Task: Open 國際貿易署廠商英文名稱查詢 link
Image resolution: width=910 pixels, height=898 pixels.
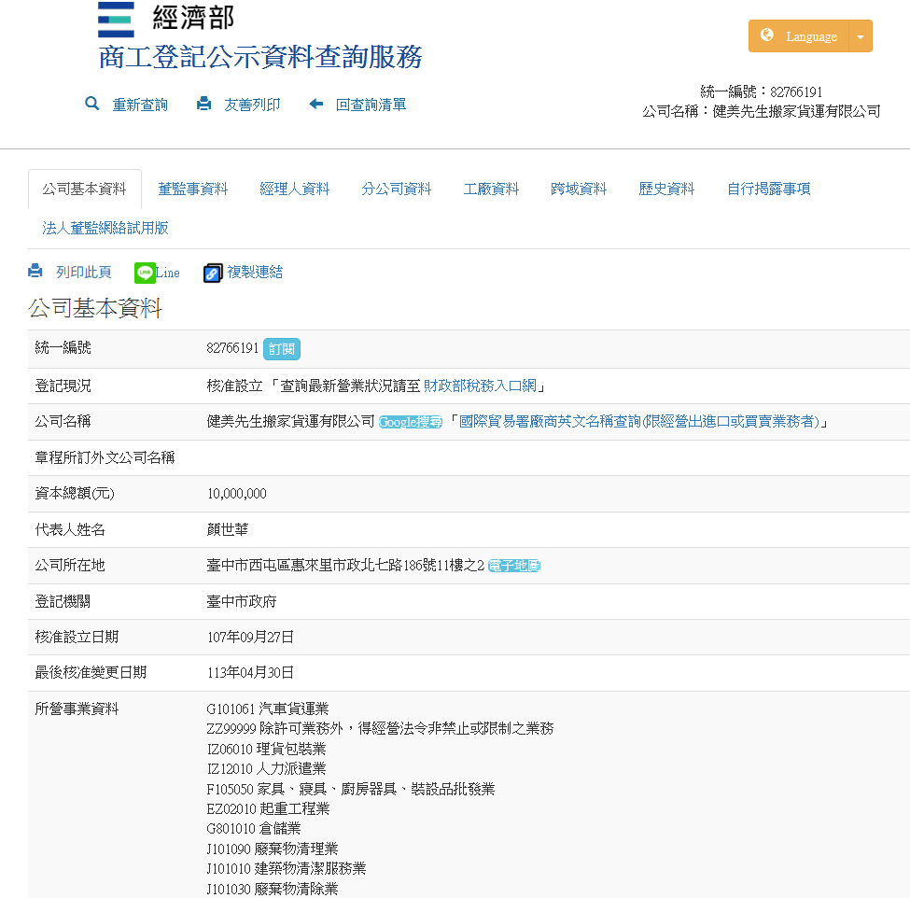Action: (x=639, y=422)
